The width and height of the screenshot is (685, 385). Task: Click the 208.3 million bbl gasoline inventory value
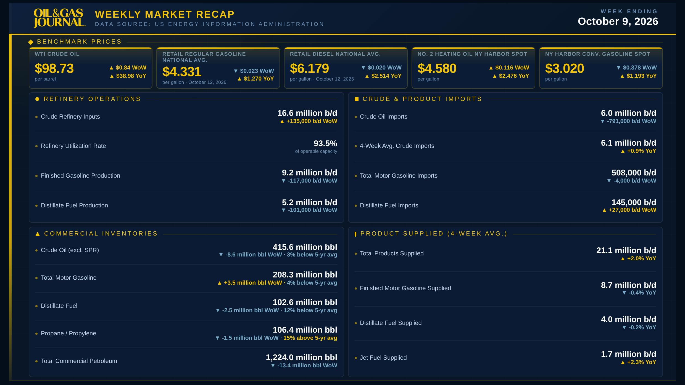coord(305,275)
